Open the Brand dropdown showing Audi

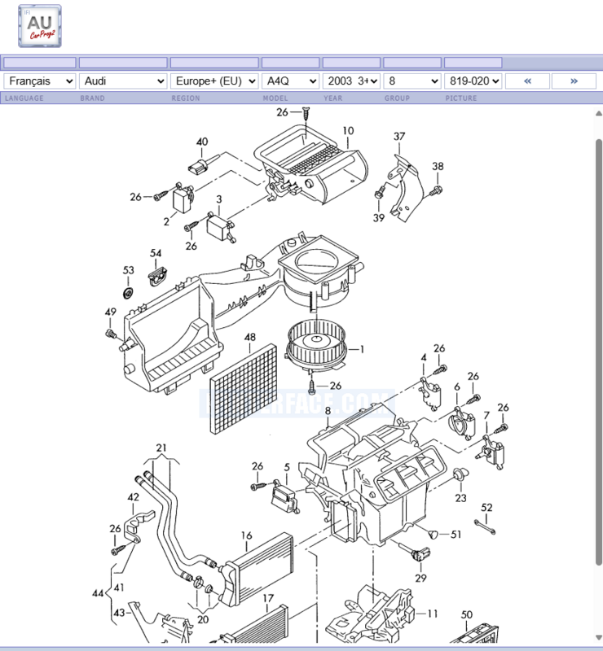click(x=122, y=81)
